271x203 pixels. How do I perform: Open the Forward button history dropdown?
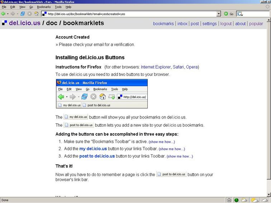click(17, 14)
